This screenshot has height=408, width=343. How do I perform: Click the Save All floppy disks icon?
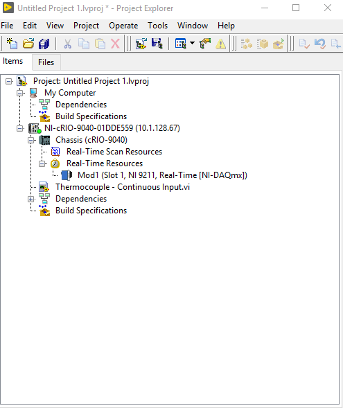(x=44, y=44)
